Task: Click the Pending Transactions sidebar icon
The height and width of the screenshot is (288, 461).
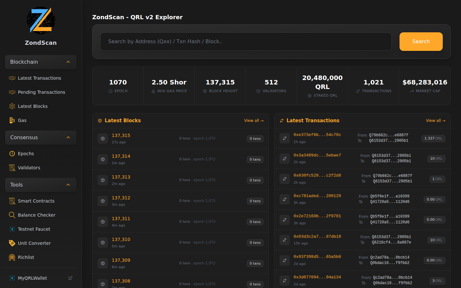Action: click(12, 92)
